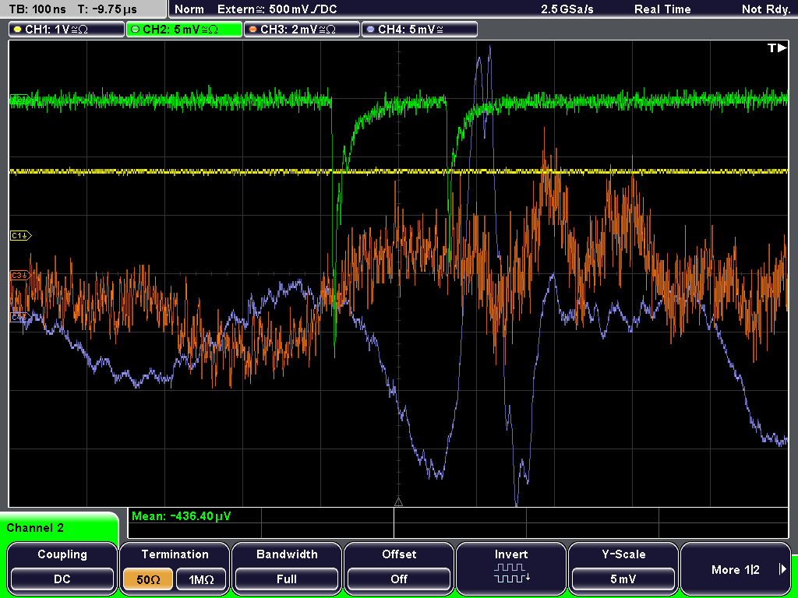Click the Mean -436.40 µV measurement
Image resolution: width=798 pixels, height=598 pixels.
(x=181, y=517)
